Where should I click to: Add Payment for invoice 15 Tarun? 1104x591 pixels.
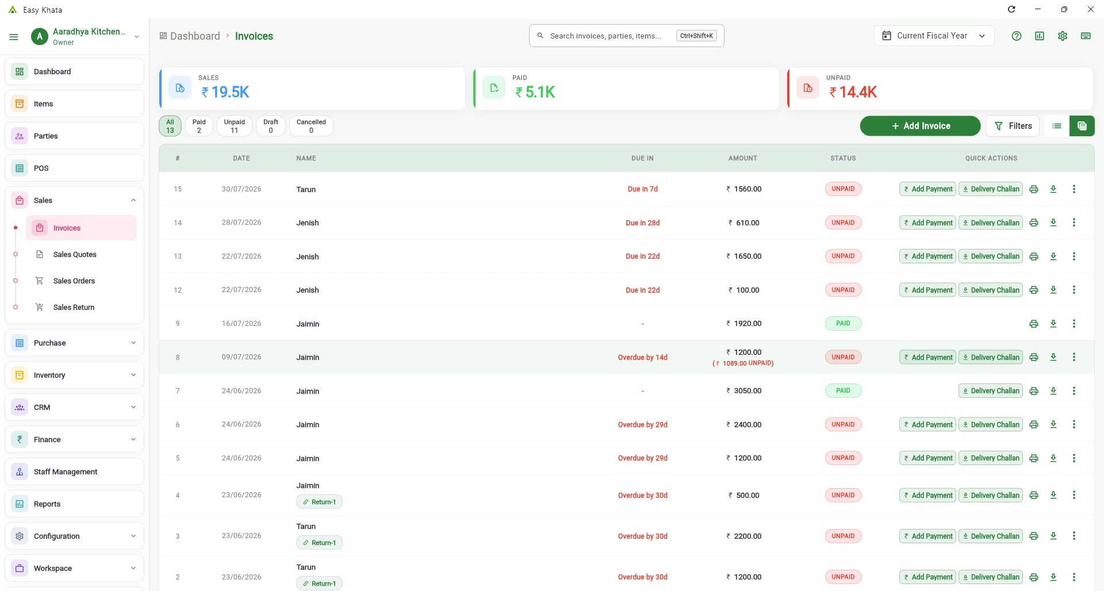pos(927,189)
